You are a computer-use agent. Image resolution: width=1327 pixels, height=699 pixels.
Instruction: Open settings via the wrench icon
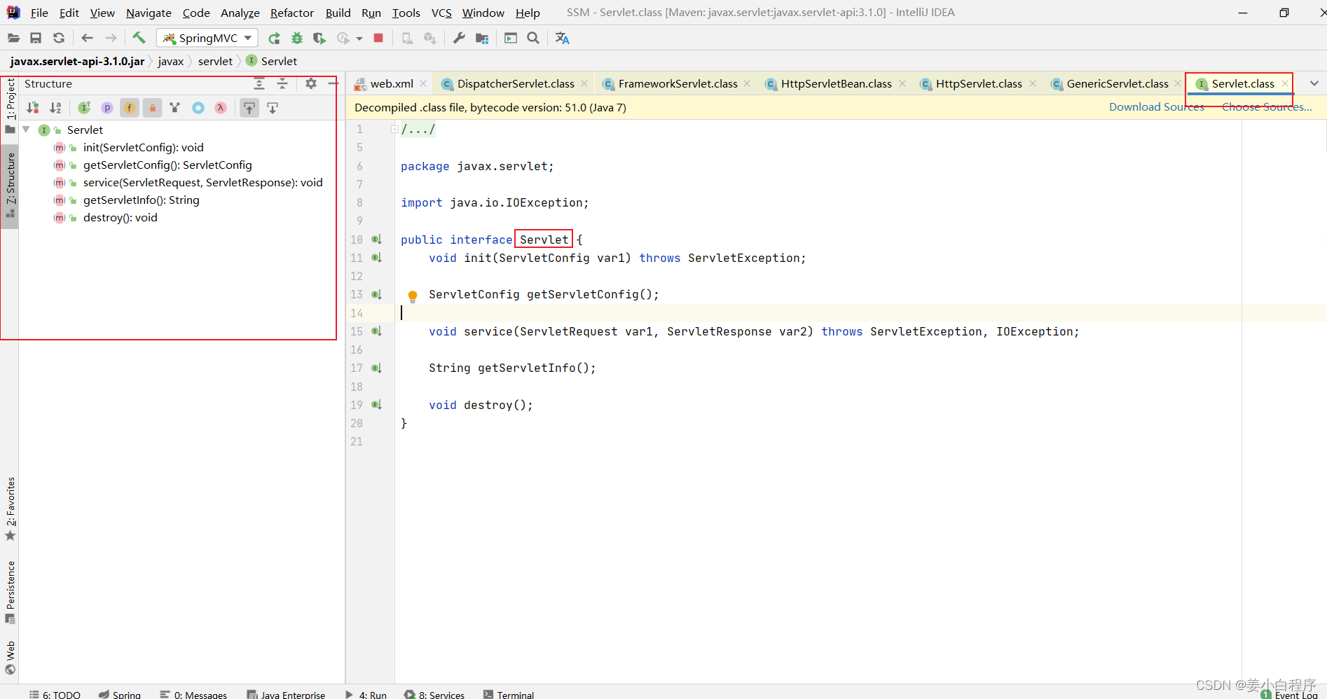click(459, 38)
